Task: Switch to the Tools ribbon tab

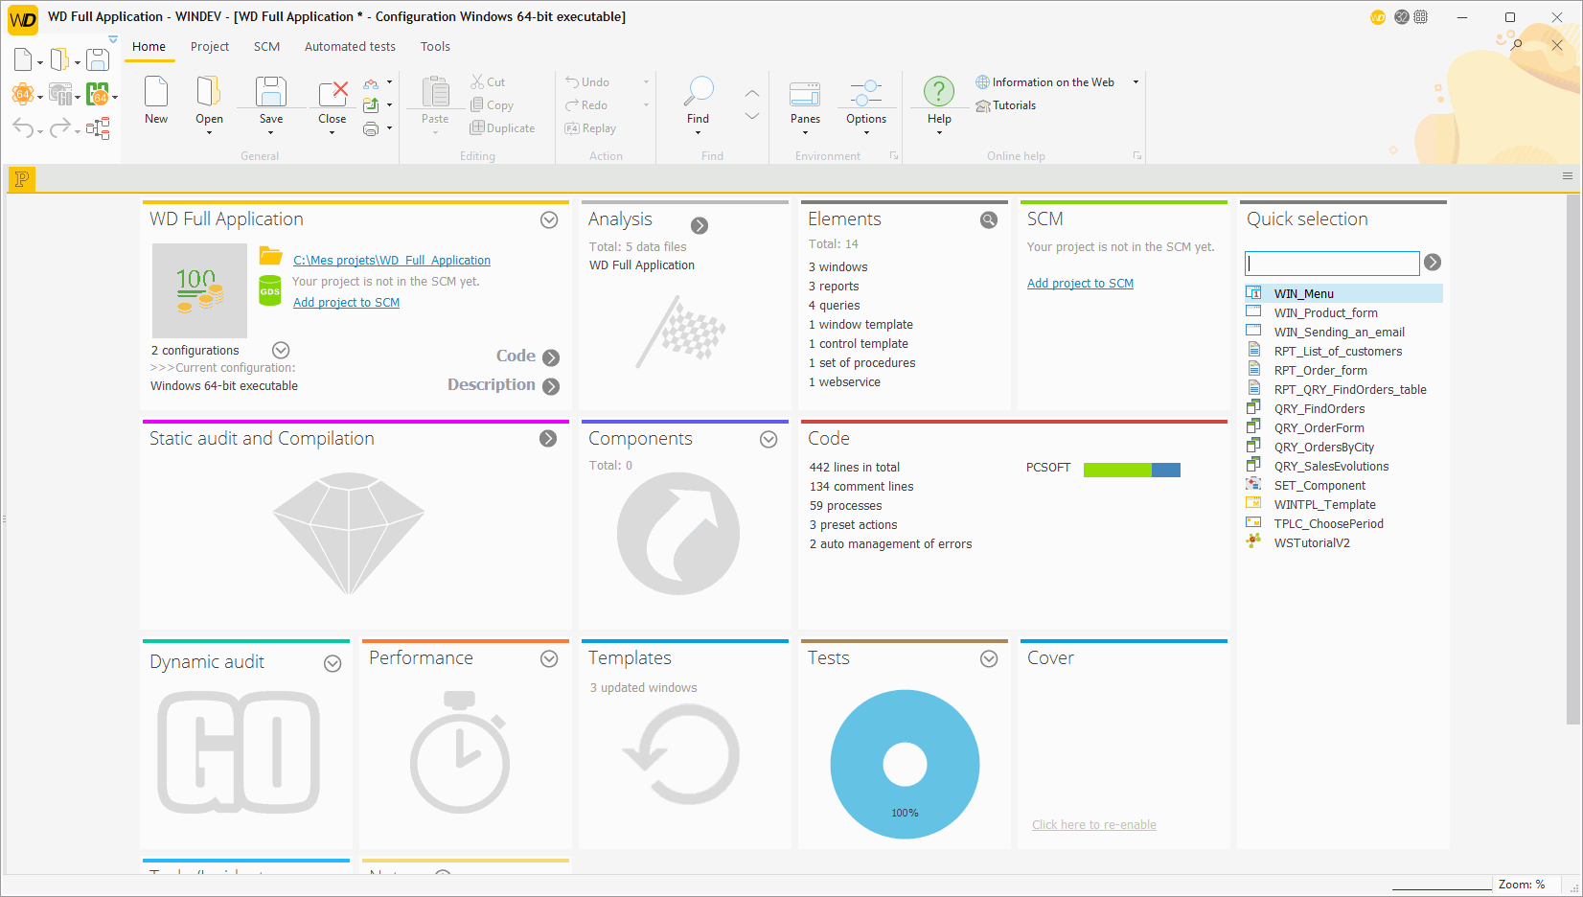Action: (435, 47)
